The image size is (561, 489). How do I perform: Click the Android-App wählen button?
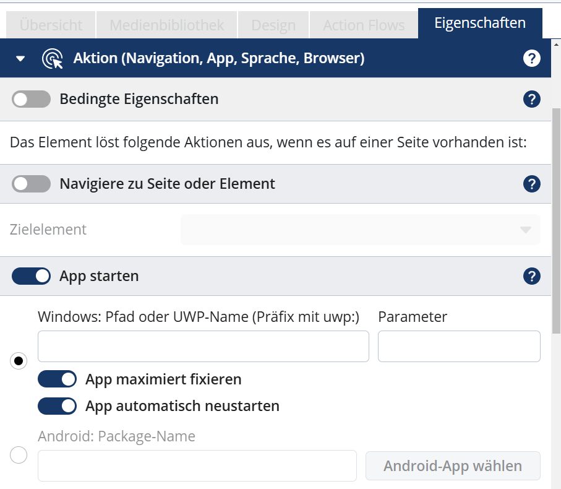point(452,465)
